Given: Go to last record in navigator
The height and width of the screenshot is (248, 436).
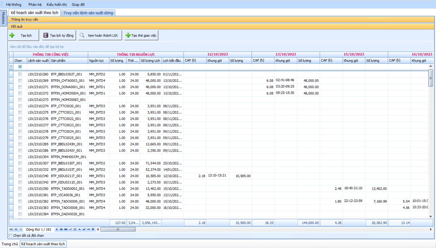Looking at the screenshot, I should tap(66, 229).
